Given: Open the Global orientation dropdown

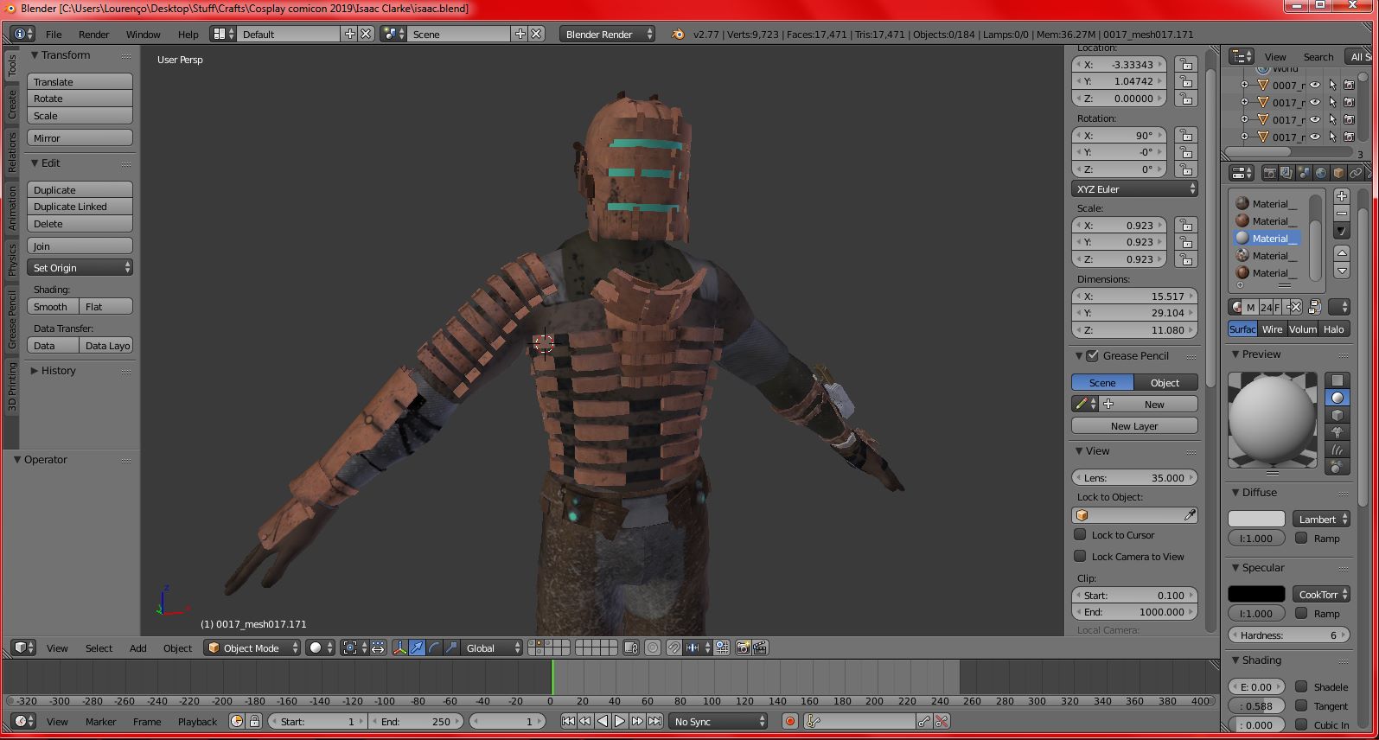Looking at the screenshot, I should click(x=493, y=647).
